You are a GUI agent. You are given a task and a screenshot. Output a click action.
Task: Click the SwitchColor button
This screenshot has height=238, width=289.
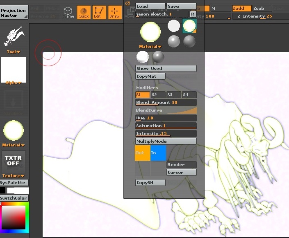click(14, 198)
